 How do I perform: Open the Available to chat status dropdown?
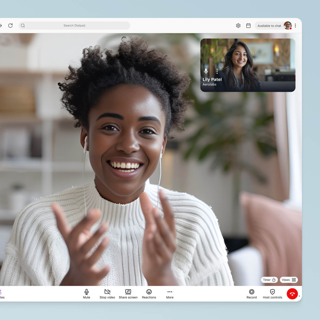pyautogui.click(x=269, y=26)
